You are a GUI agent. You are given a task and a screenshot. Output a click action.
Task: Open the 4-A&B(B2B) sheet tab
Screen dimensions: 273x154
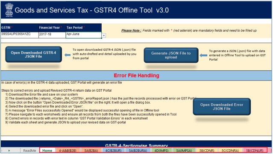pos(68,151)
